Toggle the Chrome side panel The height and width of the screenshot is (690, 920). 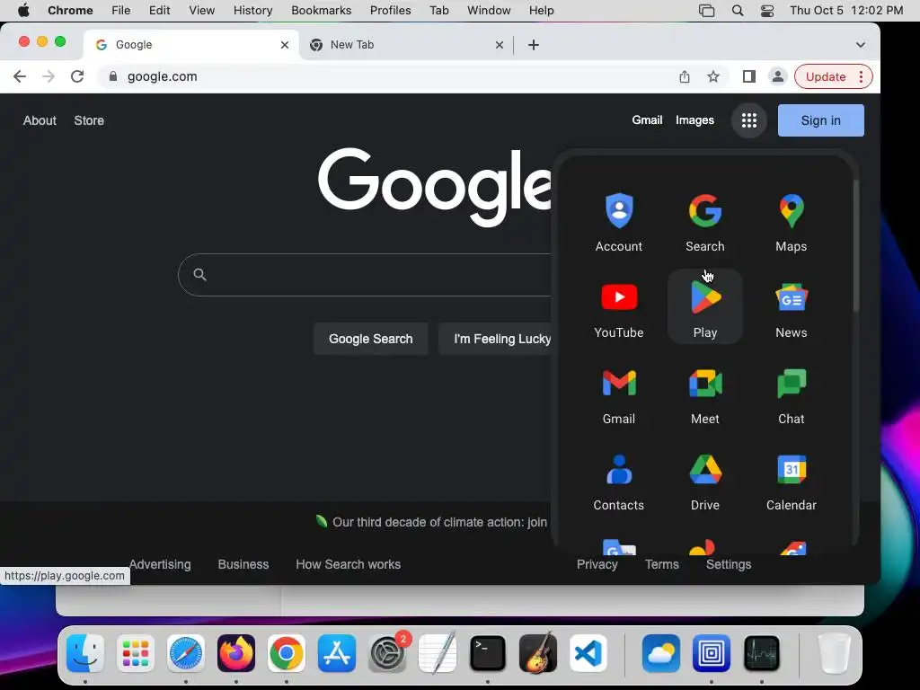748,76
